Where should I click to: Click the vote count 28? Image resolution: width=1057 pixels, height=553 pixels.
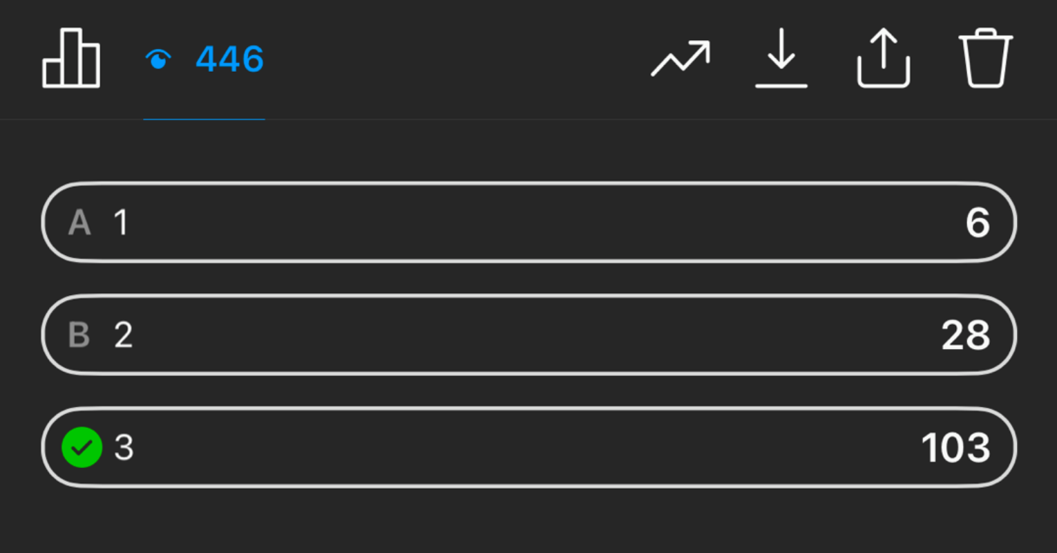click(x=965, y=336)
